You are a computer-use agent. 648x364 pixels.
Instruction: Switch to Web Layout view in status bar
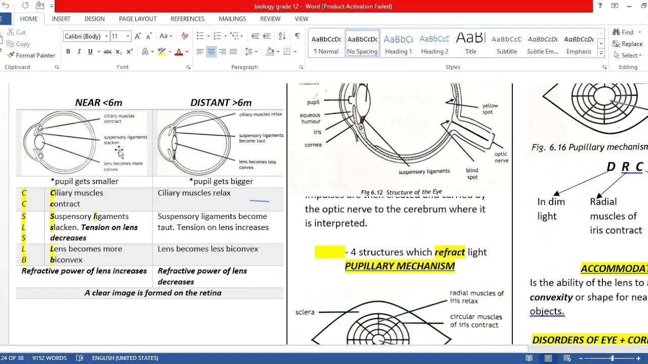click(x=567, y=358)
